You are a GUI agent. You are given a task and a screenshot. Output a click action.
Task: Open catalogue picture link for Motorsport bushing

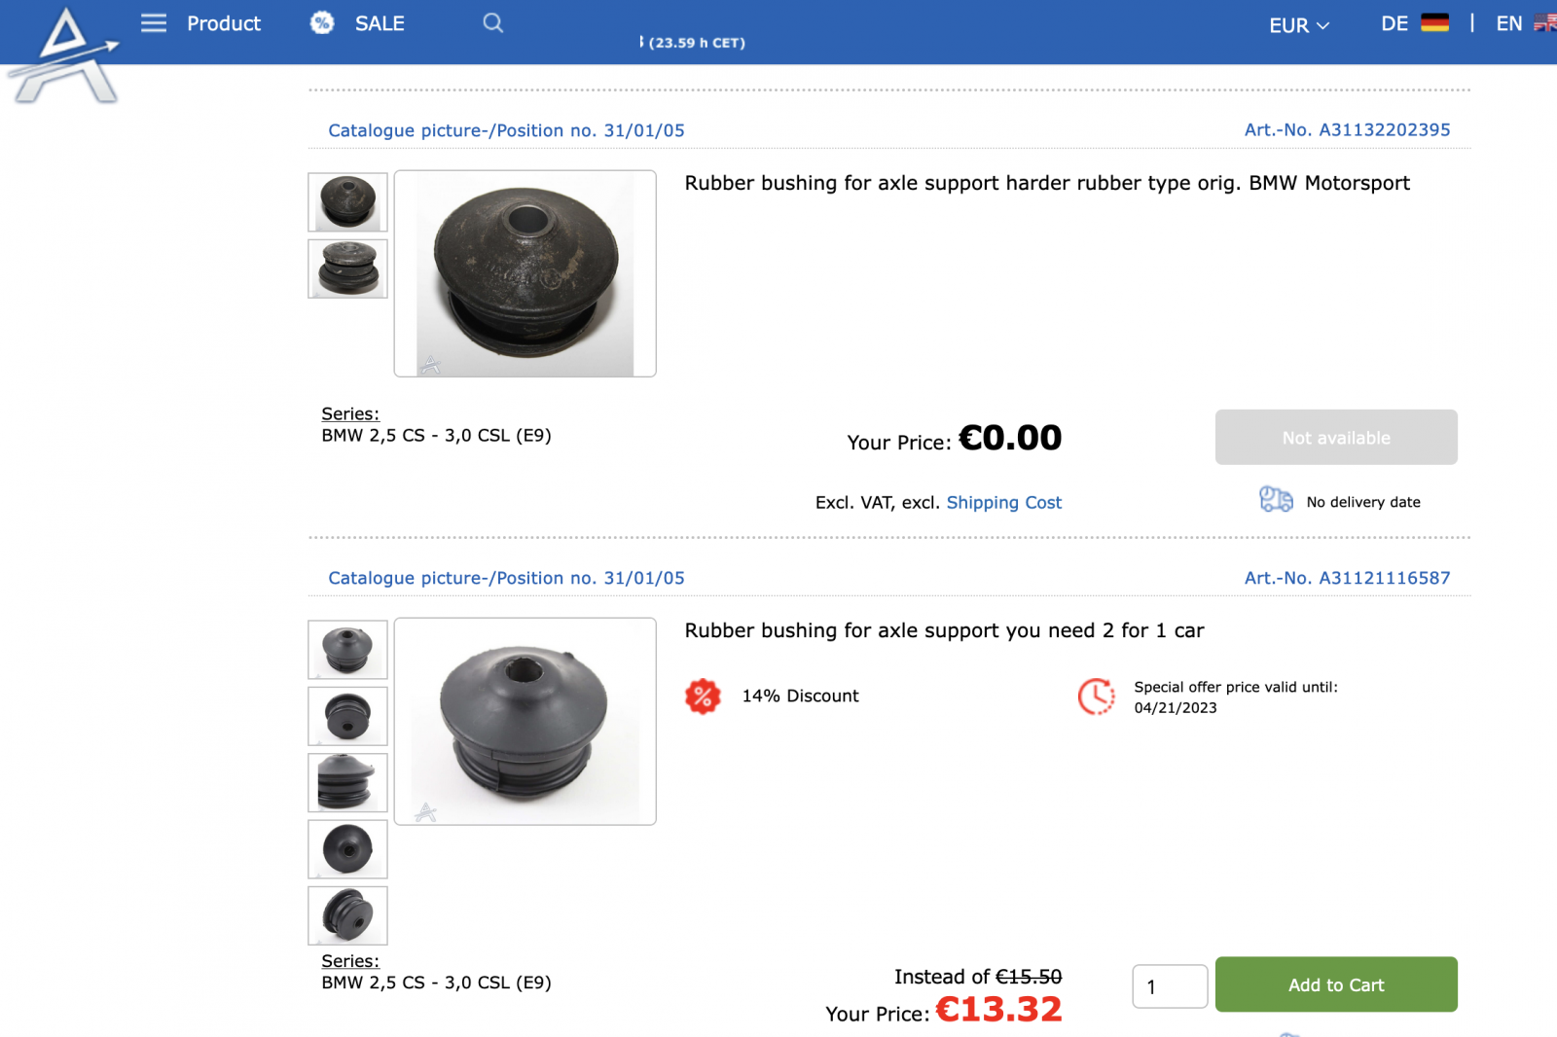[x=506, y=130]
